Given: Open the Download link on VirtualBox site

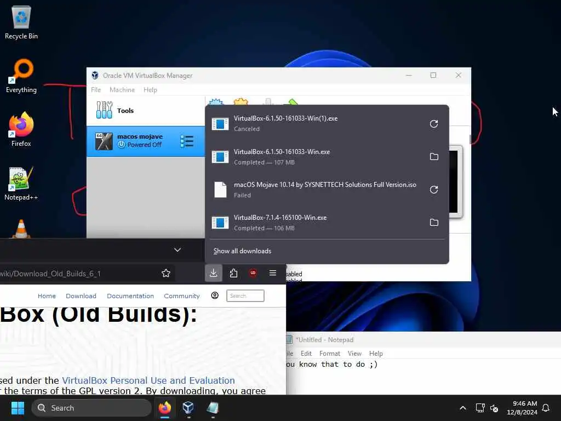Looking at the screenshot, I should coord(81,296).
